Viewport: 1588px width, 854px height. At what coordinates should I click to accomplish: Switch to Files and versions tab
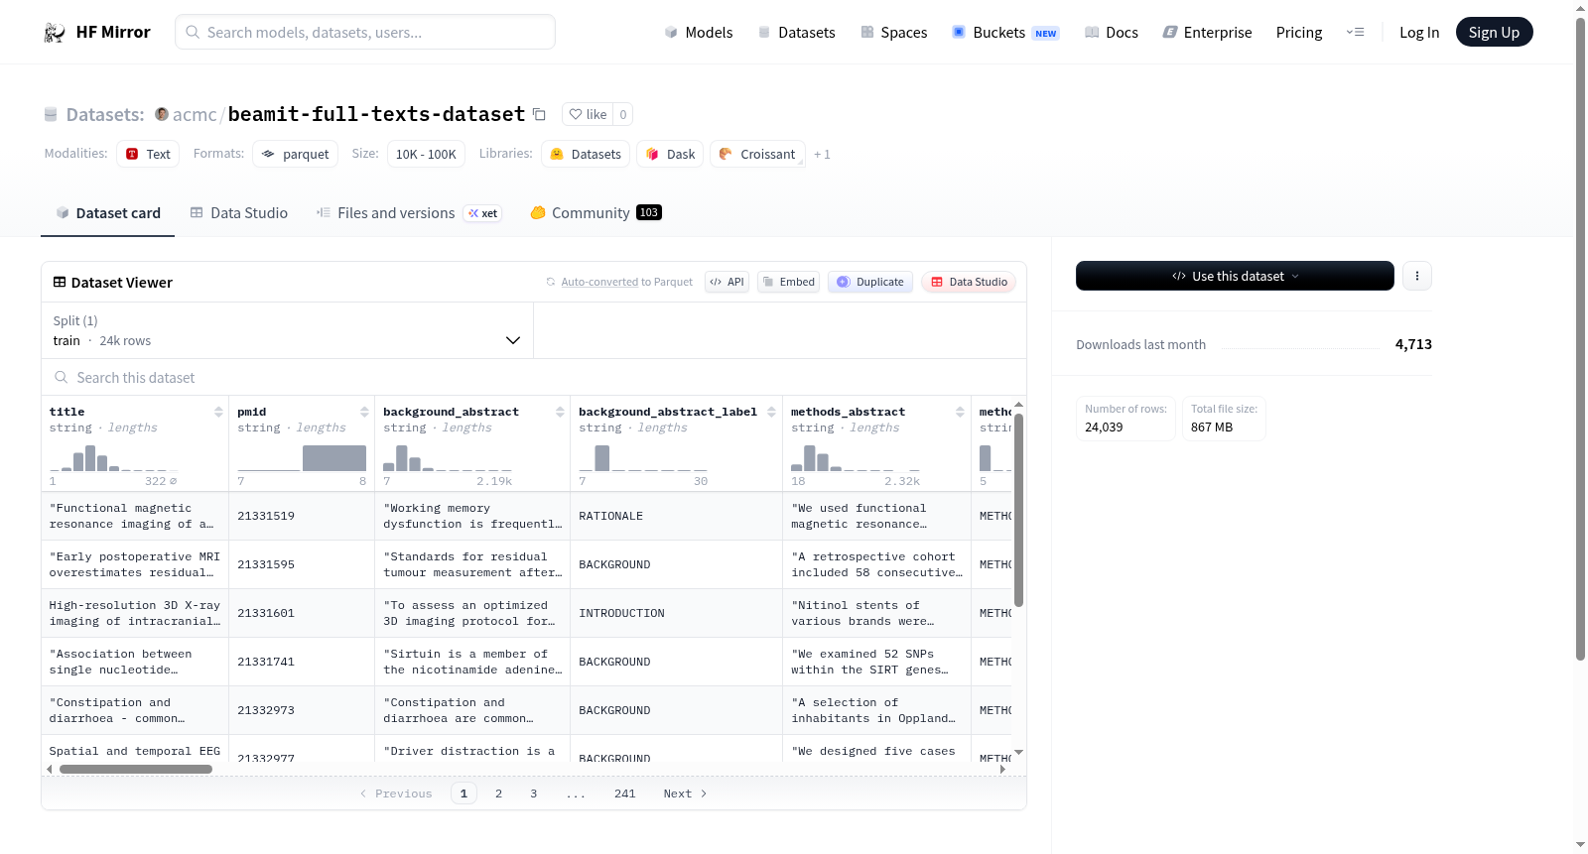[409, 213]
